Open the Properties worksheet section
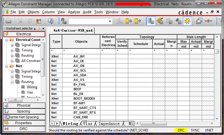 click(x=24, y=123)
